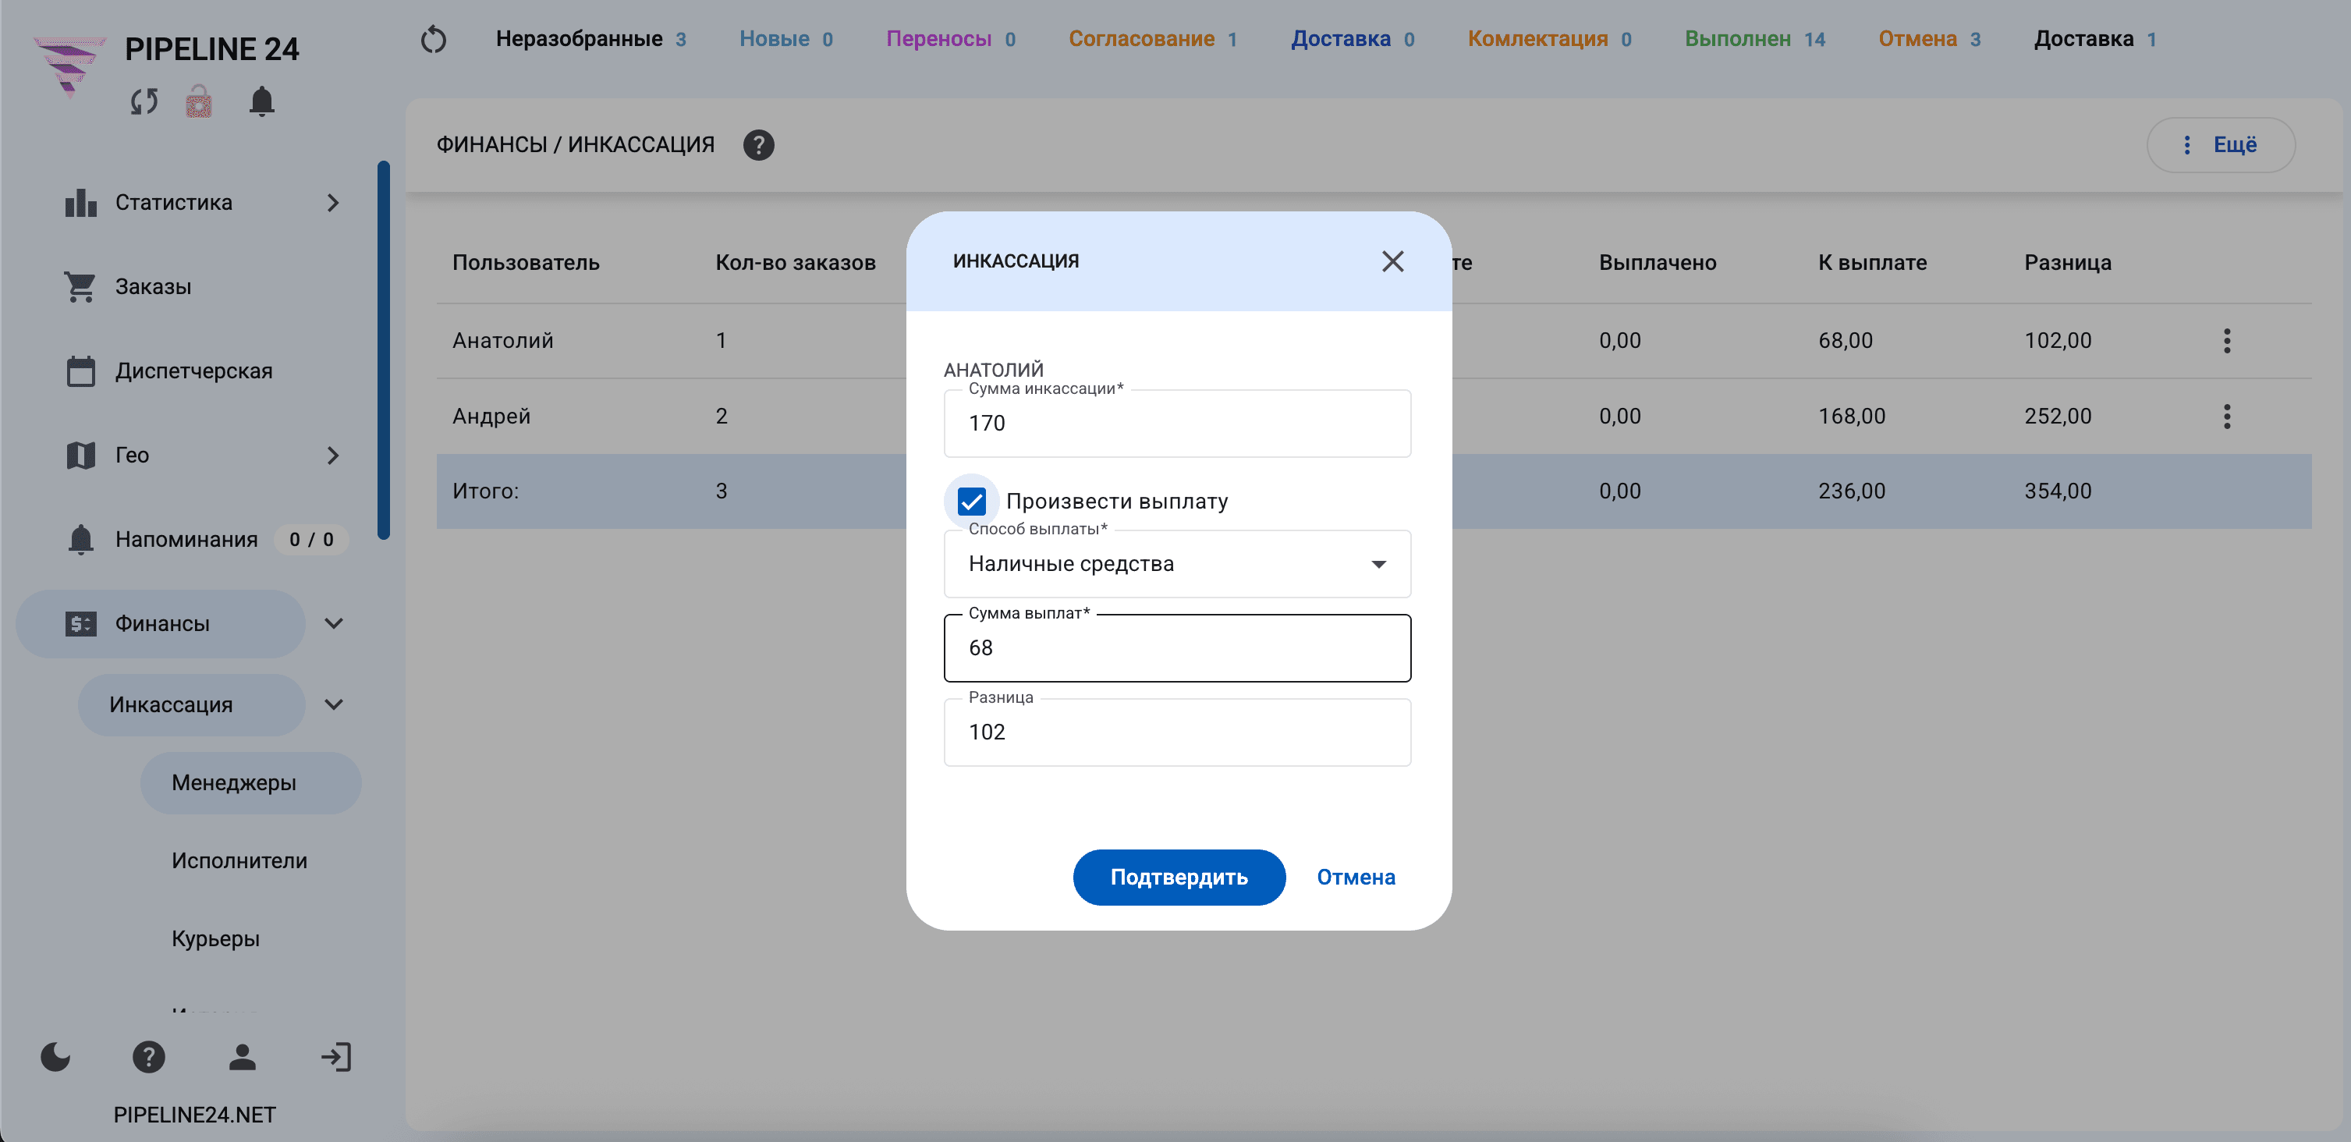Switch to Согласование status tab
The height and width of the screenshot is (1142, 2351).
click(1153, 39)
